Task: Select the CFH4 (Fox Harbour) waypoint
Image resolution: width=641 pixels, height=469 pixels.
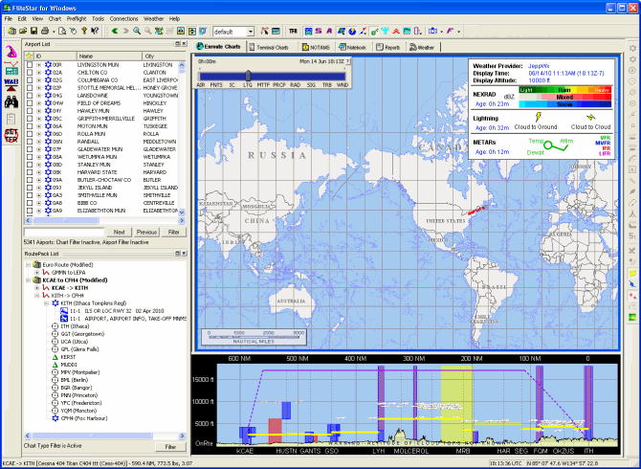Action: point(84,418)
